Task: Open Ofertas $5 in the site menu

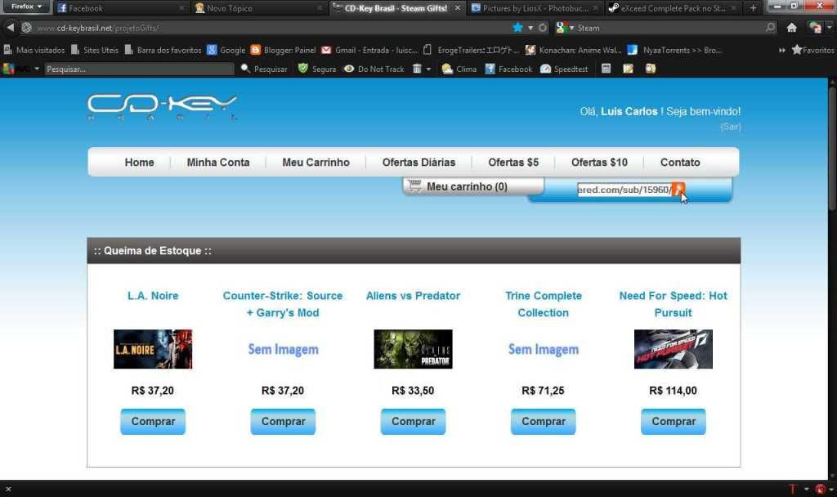Action: tap(513, 163)
